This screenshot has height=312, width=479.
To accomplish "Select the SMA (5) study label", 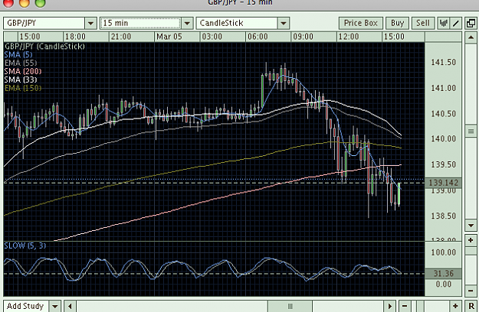I will [x=18, y=55].
